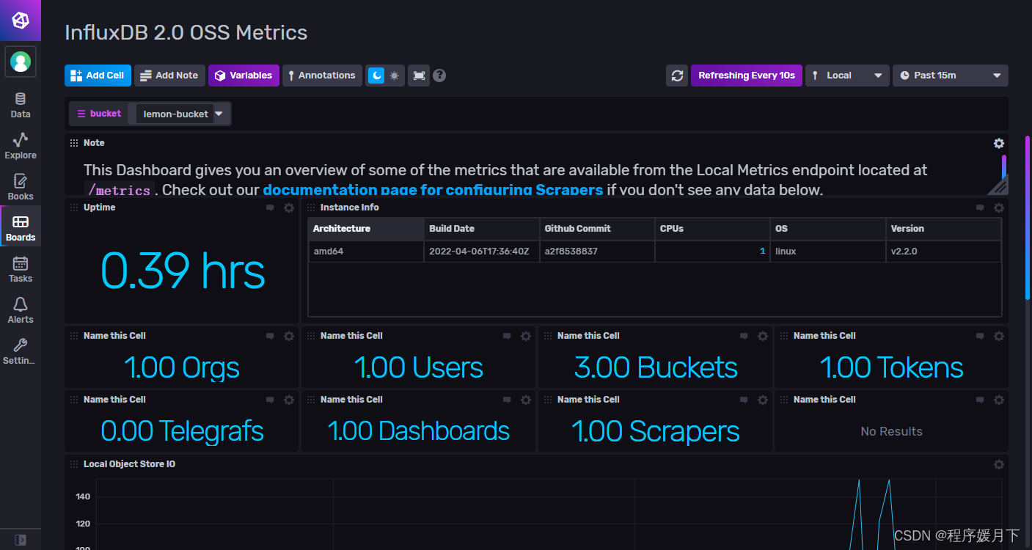Viewport: 1032px width, 550px height.
Task: Click the 3.00 Buckets value
Action: 656,367
